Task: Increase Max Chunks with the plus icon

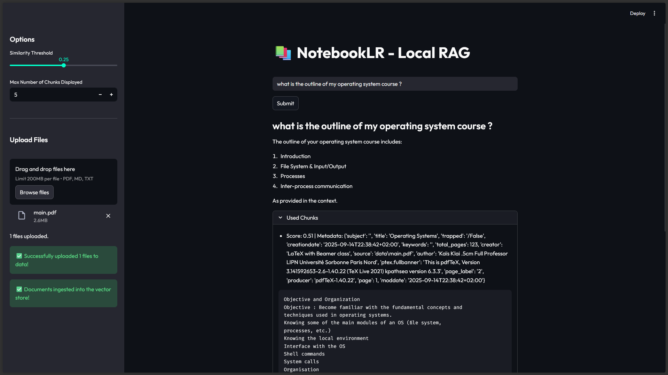Action: click(111, 95)
